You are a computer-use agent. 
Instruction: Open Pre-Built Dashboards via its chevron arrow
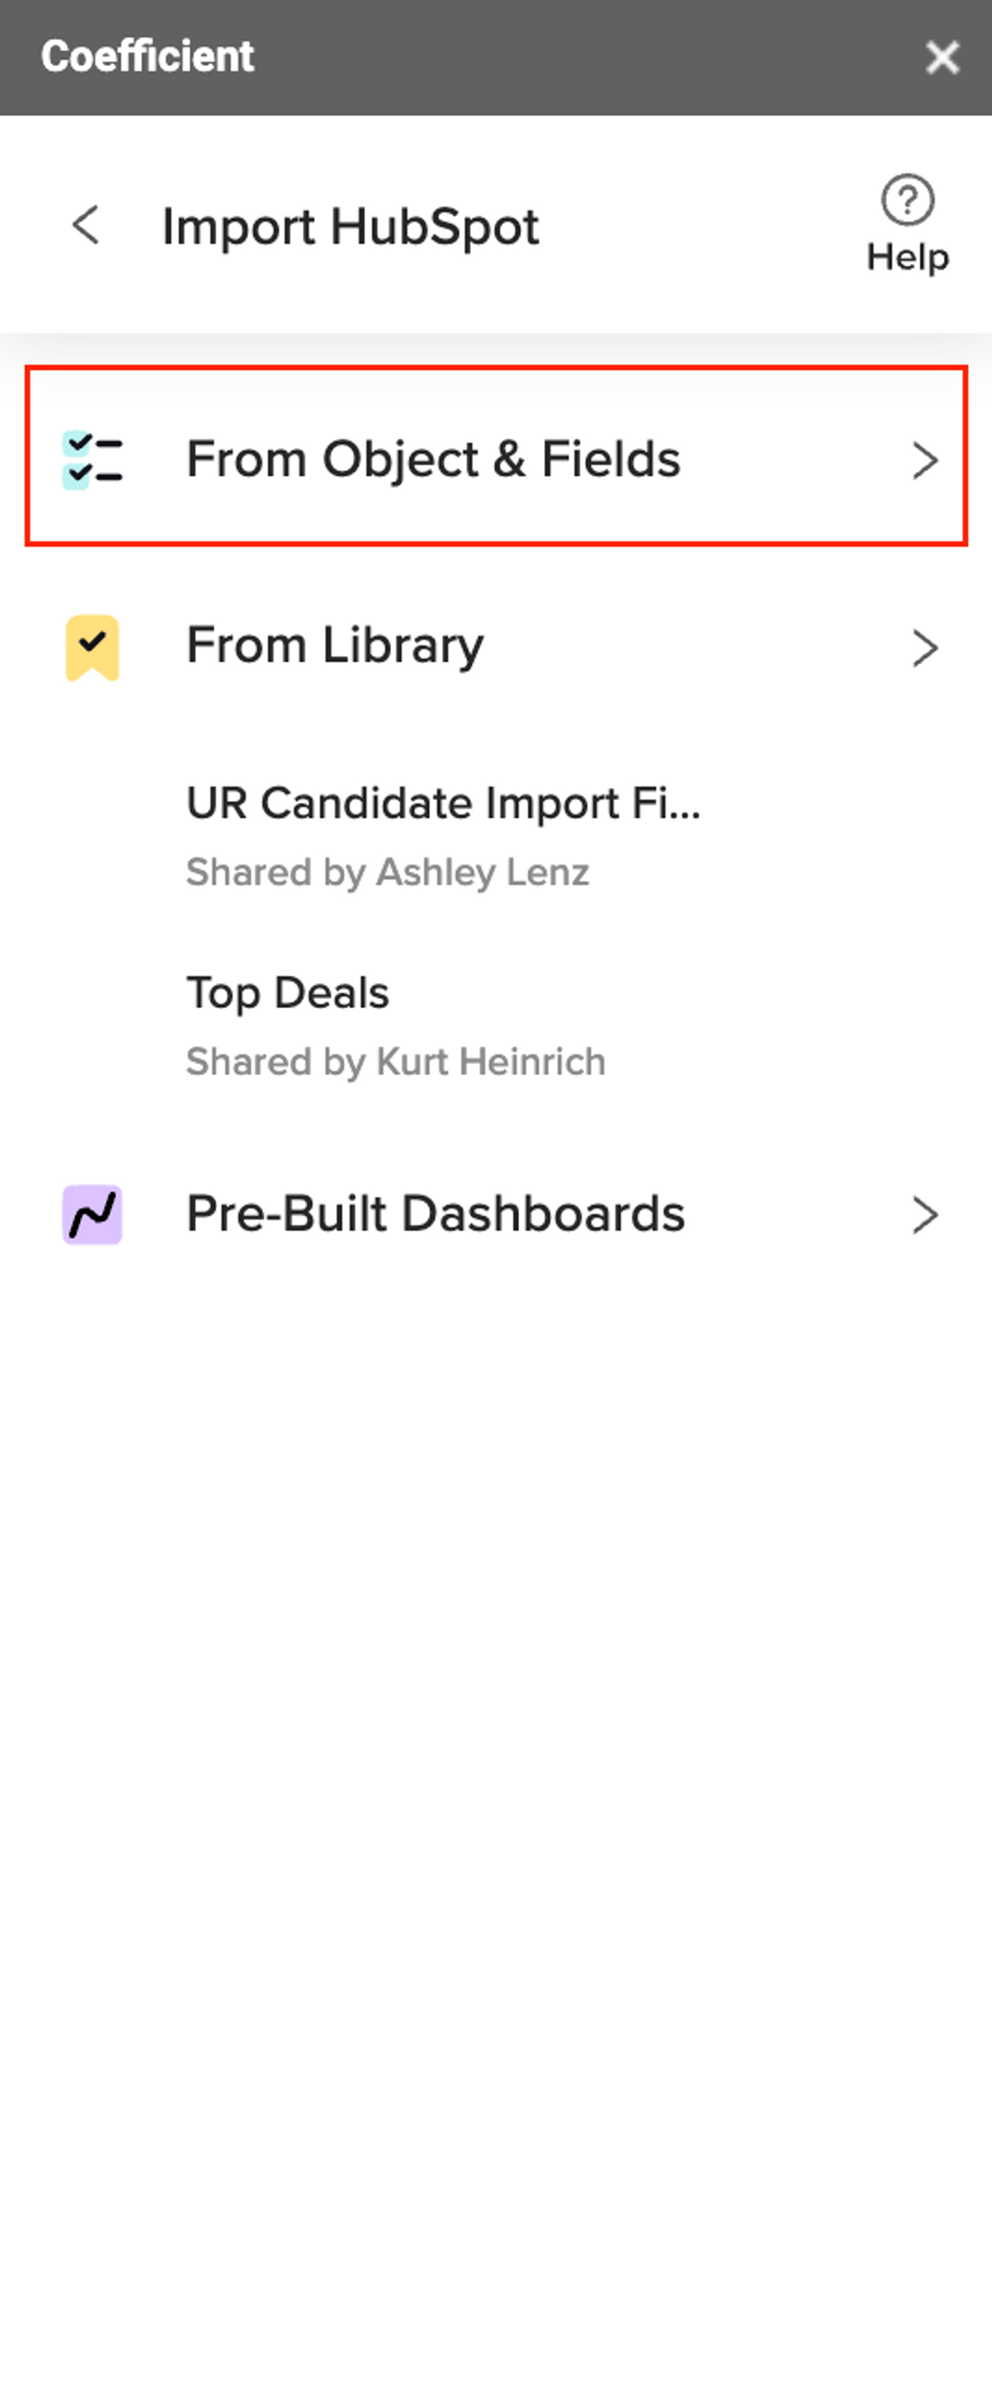924,1214
